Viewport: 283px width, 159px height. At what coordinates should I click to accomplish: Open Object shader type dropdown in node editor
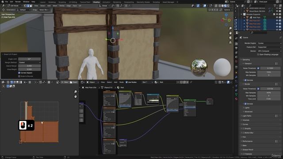tap(92, 82)
